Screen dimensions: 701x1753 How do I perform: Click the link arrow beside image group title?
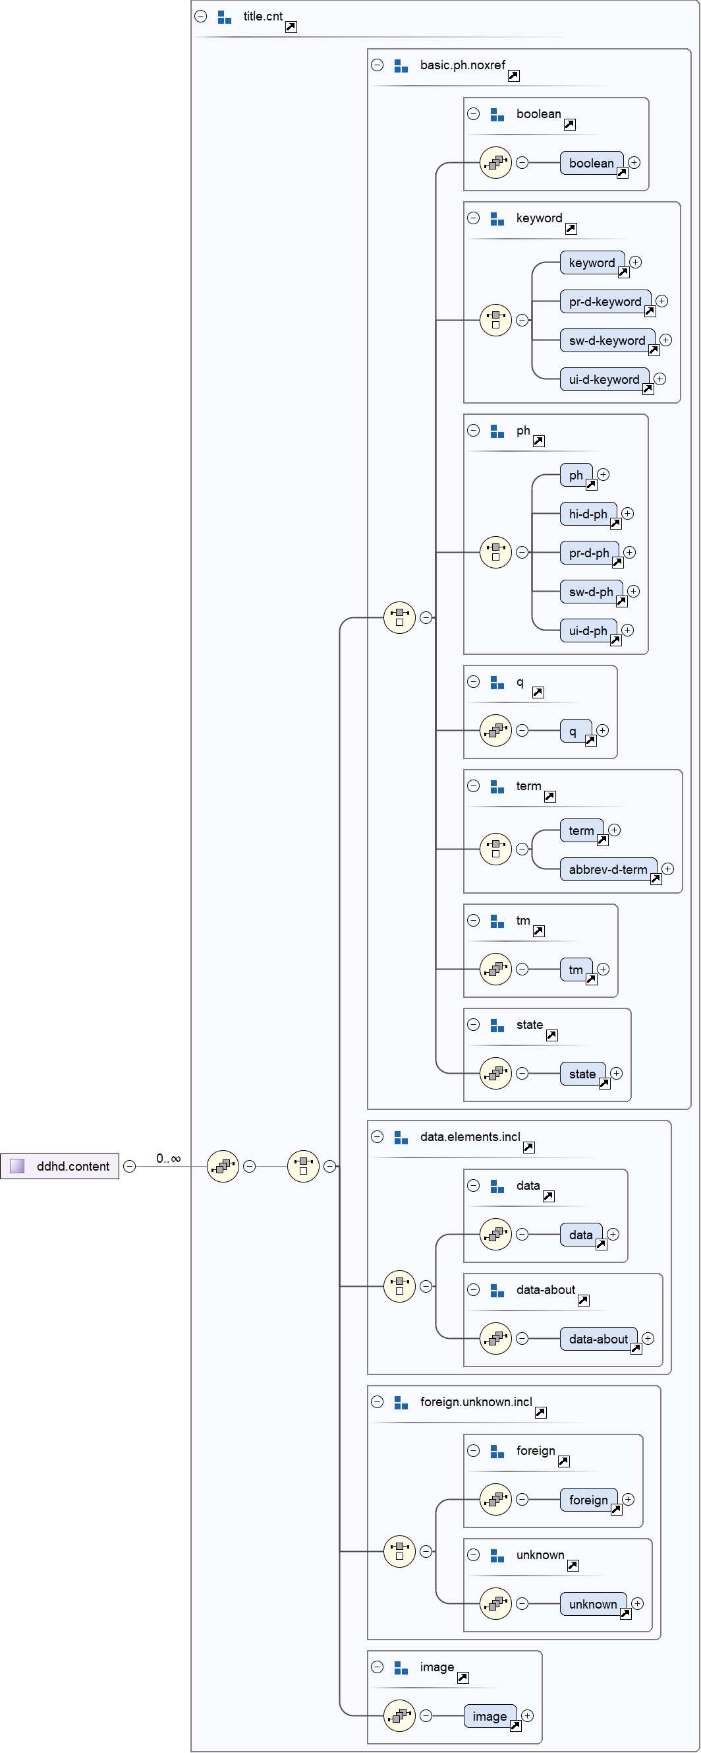click(463, 1677)
